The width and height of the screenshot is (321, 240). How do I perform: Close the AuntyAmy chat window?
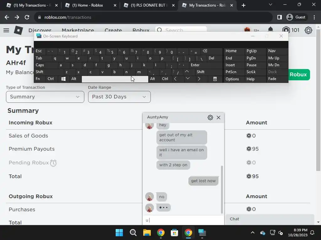click(218, 117)
